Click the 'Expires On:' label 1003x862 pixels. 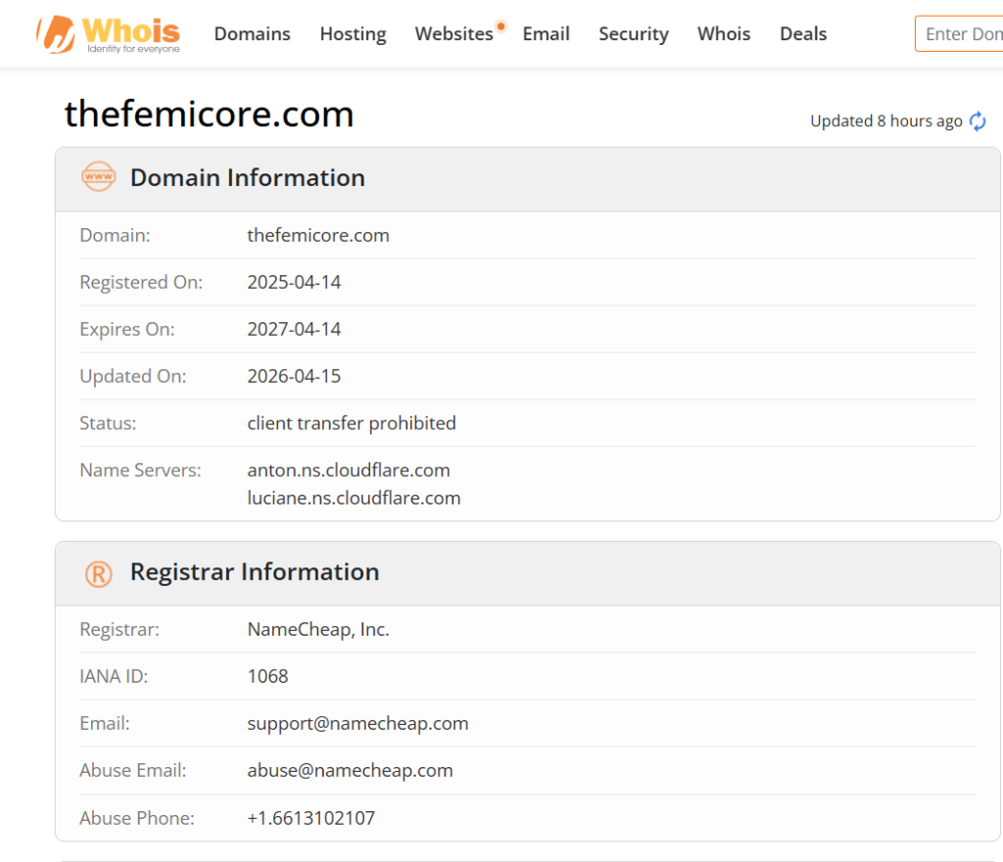(126, 329)
